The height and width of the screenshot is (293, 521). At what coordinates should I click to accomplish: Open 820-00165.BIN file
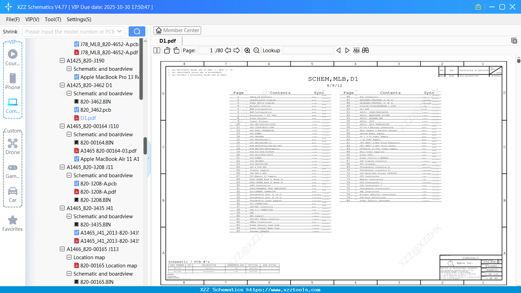[94, 282]
